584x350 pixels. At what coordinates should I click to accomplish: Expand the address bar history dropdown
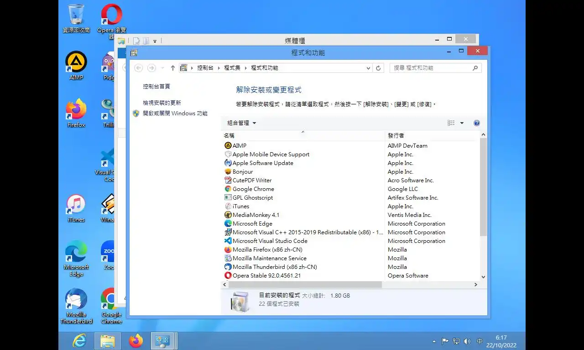coord(369,68)
